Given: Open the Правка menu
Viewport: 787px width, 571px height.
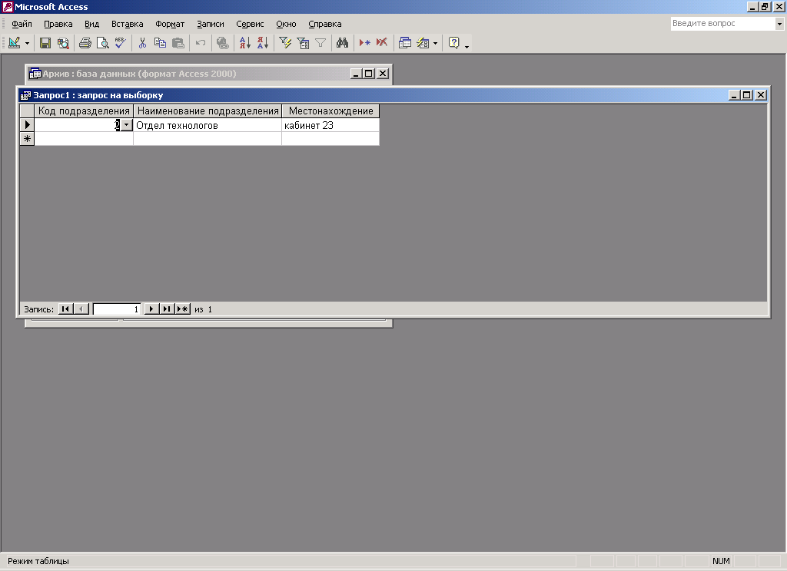Looking at the screenshot, I should click(58, 24).
